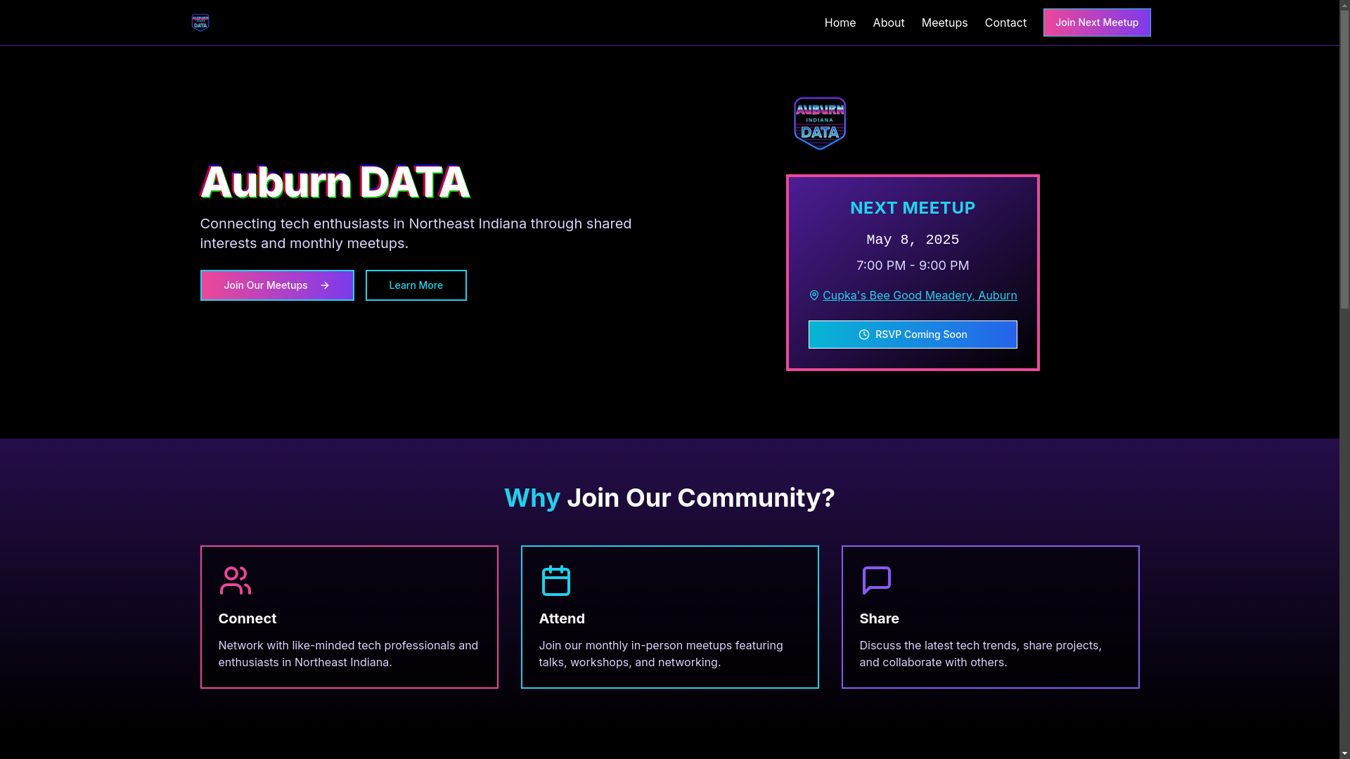
Task: Click the people icon above Connect
Action: click(x=236, y=580)
